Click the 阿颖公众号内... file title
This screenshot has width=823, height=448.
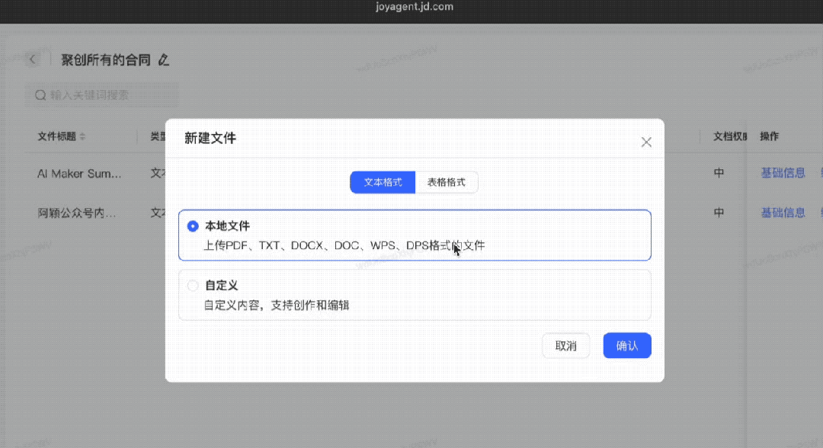(x=77, y=213)
